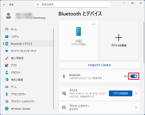Click the blue デバイスの追加 button
The width and height of the screenshot is (145, 115).
[x=120, y=93]
